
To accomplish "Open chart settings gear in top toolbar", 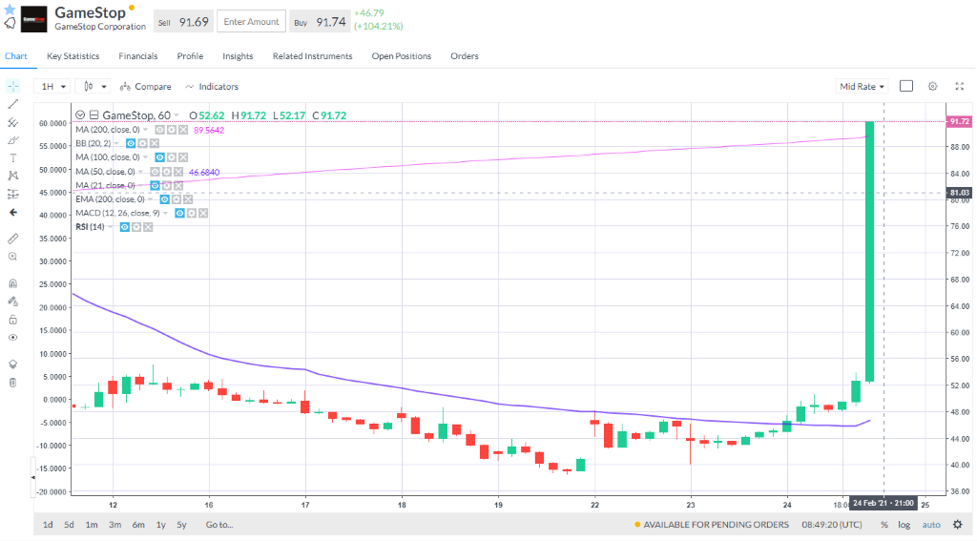I will 933,87.
